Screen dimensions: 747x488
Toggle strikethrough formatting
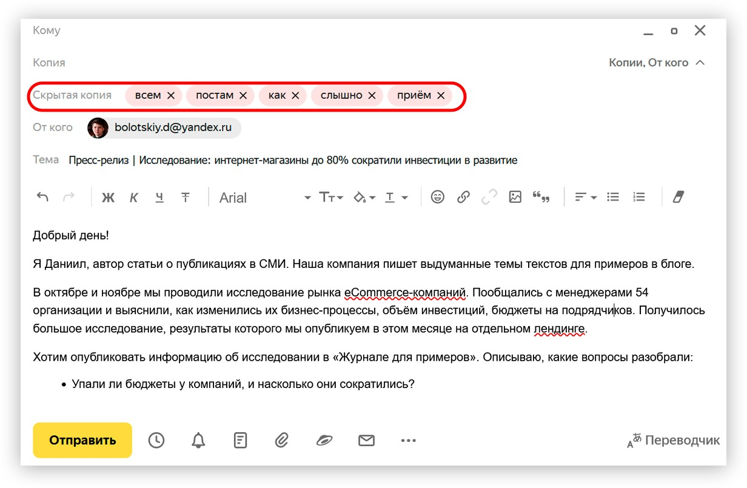(x=186, y=198)
